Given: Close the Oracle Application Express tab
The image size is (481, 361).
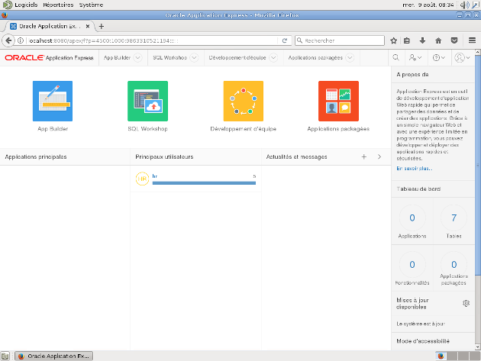Looking at the screenshot, I should pyautogui.click(x=88, y=27).
